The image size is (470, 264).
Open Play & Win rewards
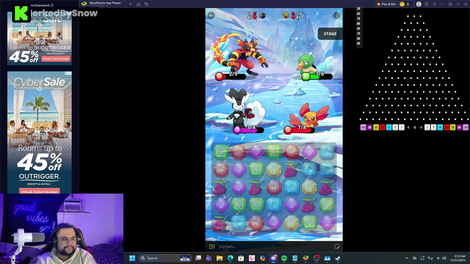pyautogui.click(x=386, y=4)
